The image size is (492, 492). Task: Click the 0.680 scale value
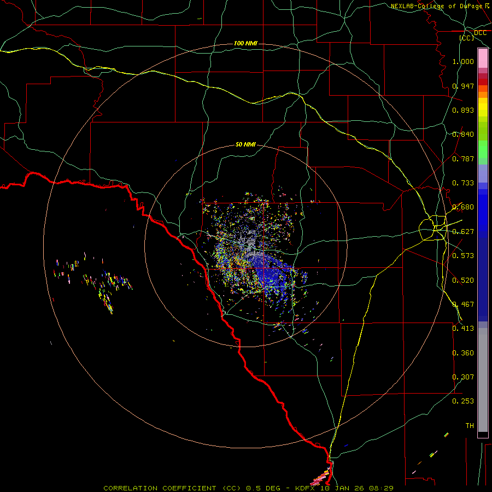(x=463, y=207)
